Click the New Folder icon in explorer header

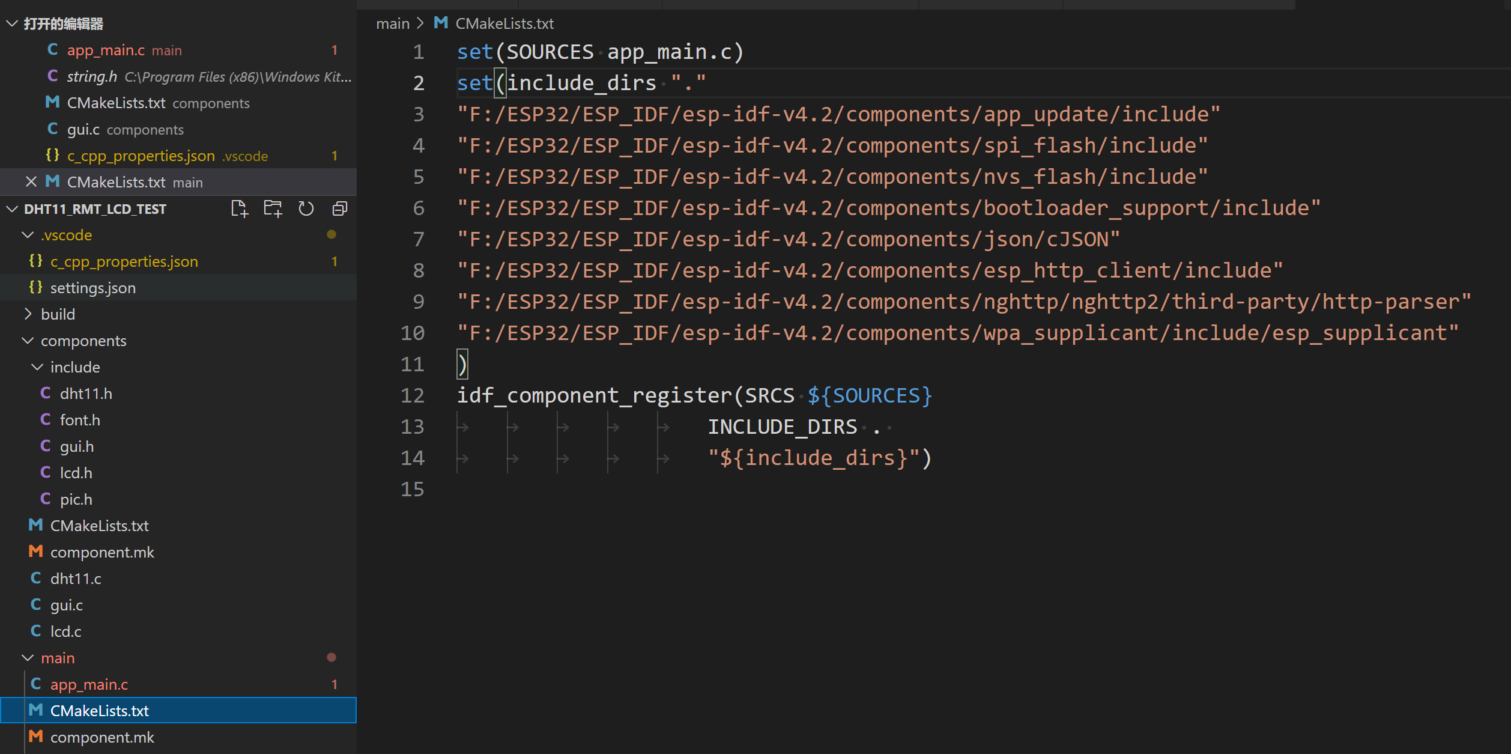pos(273,208)
